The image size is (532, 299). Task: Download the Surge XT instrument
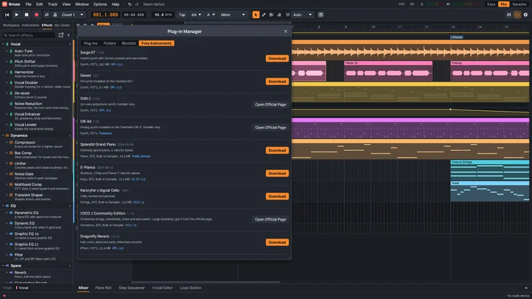pyautogui.click(x=277, y=58)
